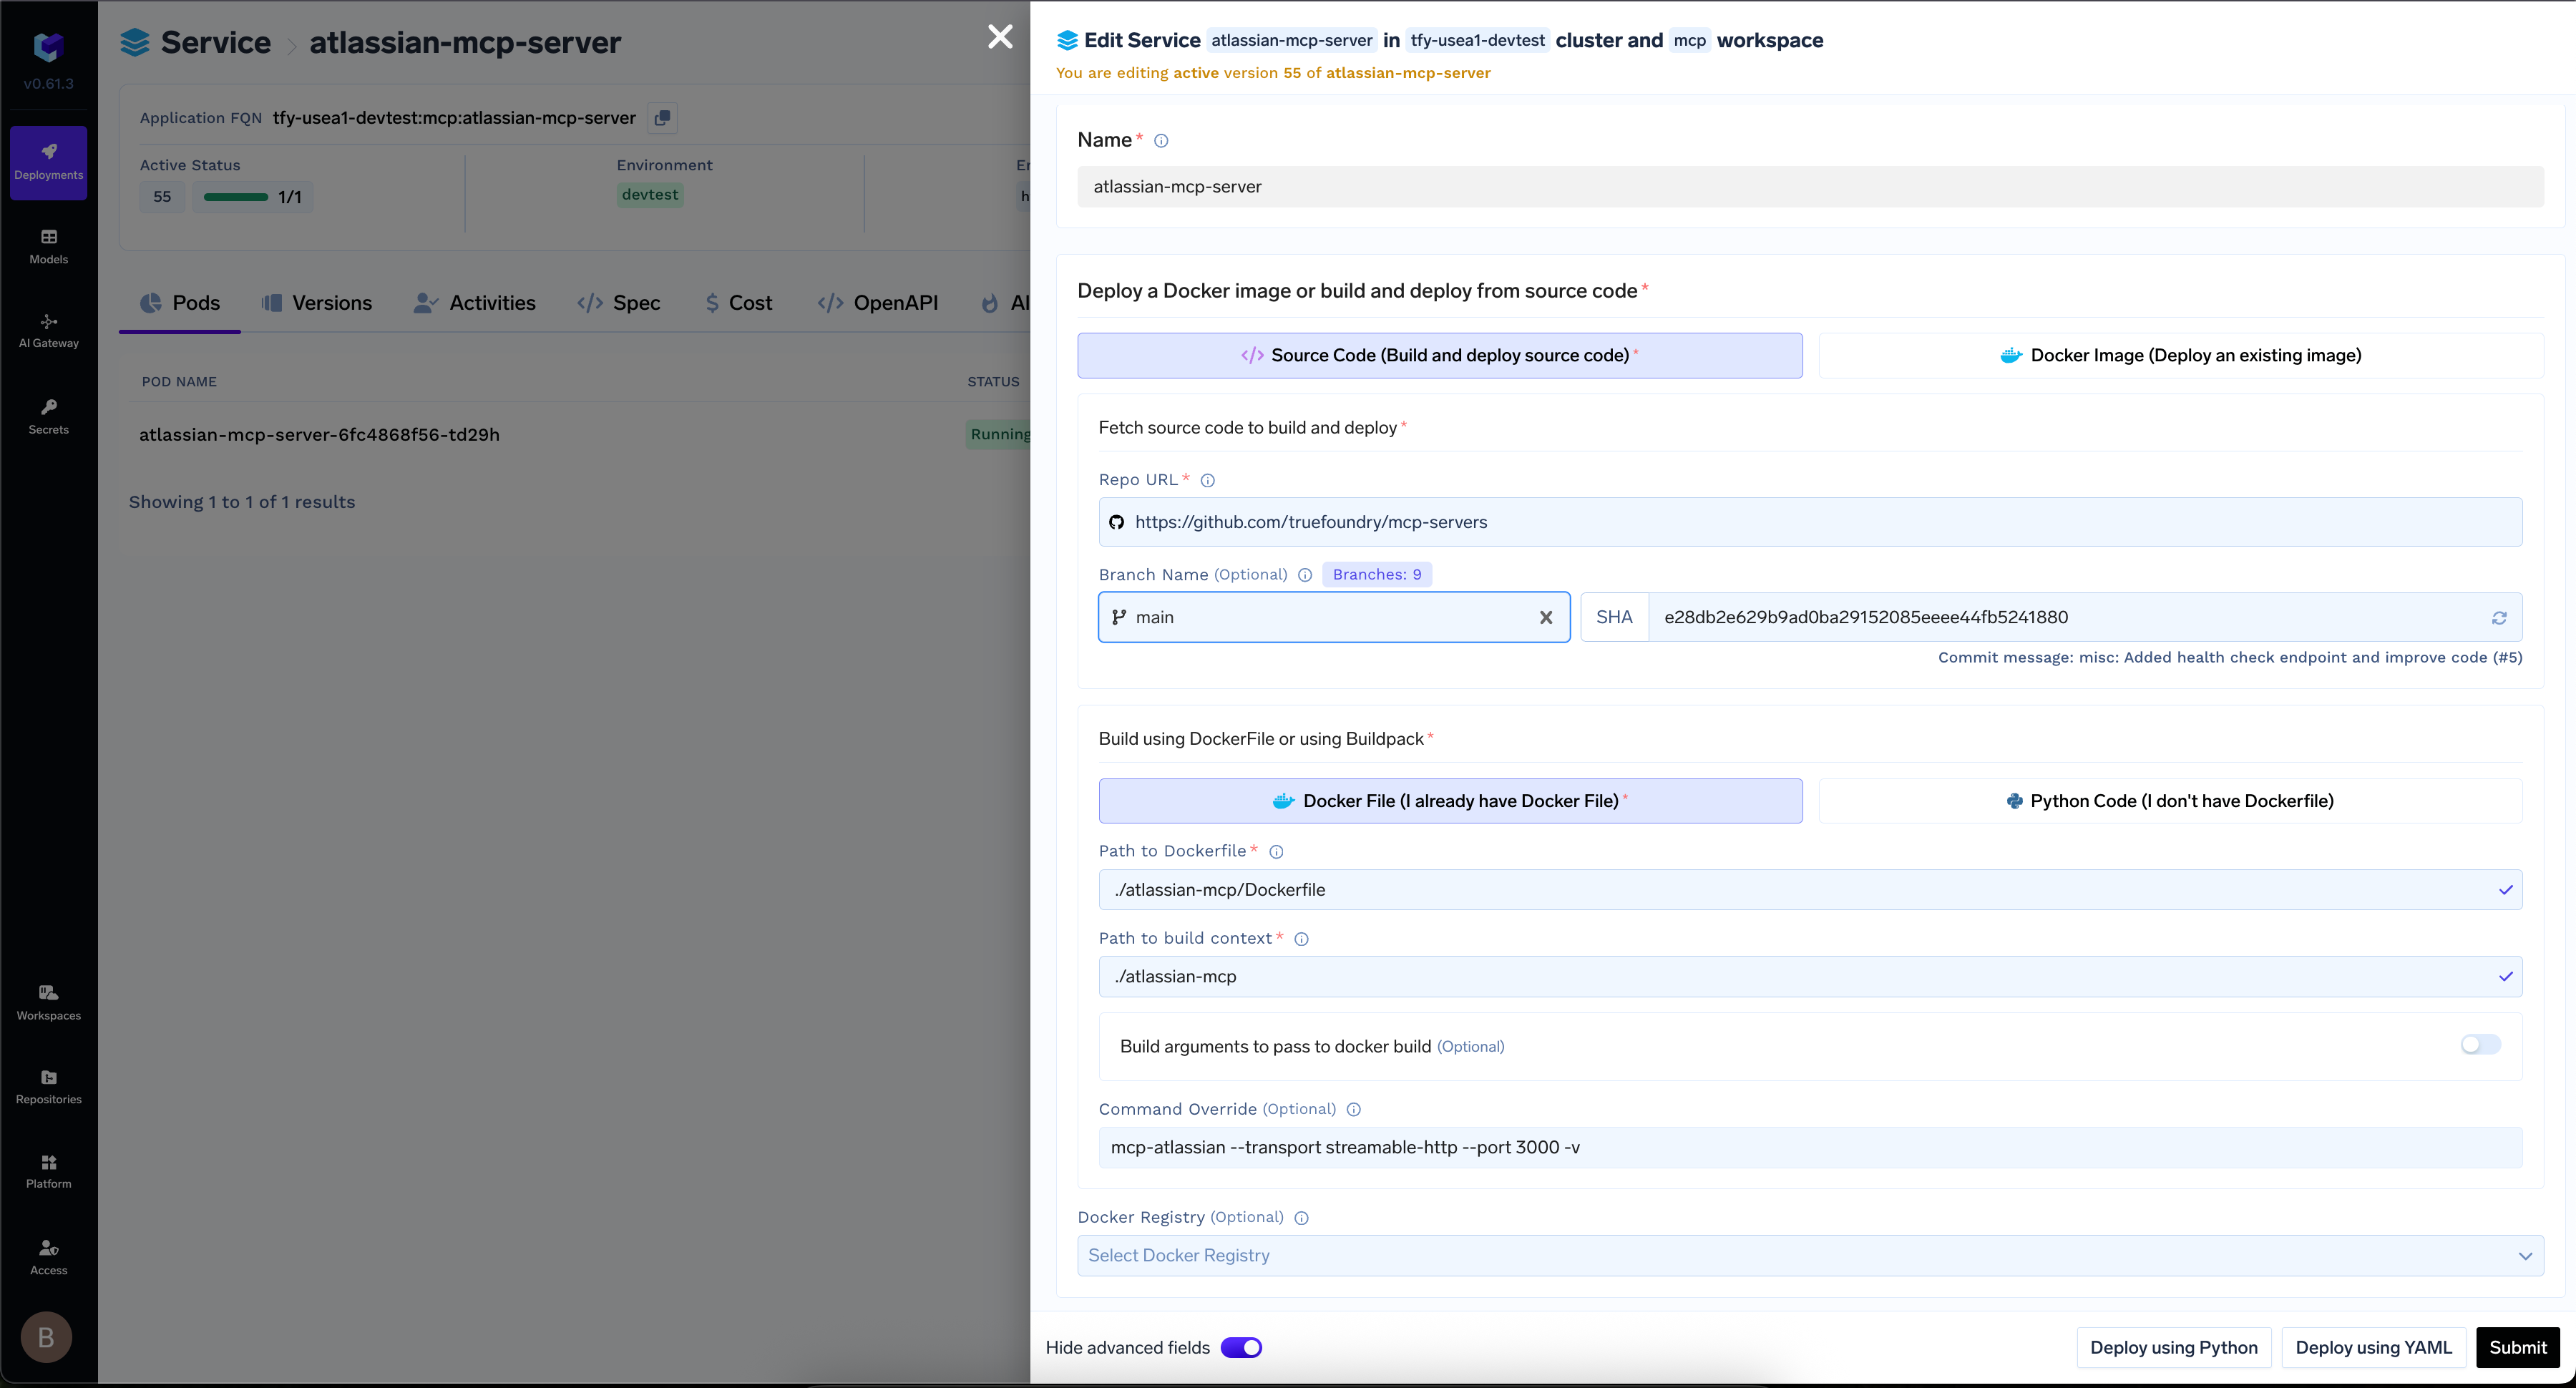Image resolution: width=2576 pixels, height=1388 pixels.
Task: Open AI Gateway in the sidebar
Action: point(48,331)
